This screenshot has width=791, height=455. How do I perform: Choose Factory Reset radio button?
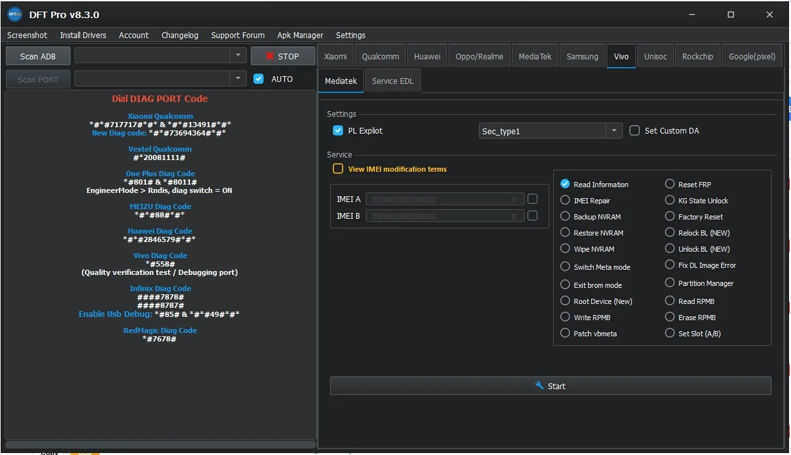(670, 216)
